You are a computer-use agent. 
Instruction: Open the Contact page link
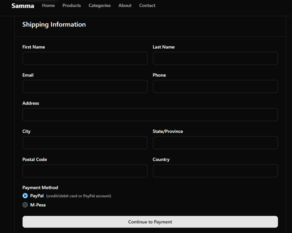point(147,6)
